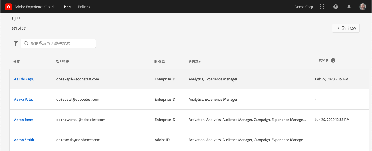
Task: Open the help question mark icon
Action: pyautogui.click(x=336, y=7)
